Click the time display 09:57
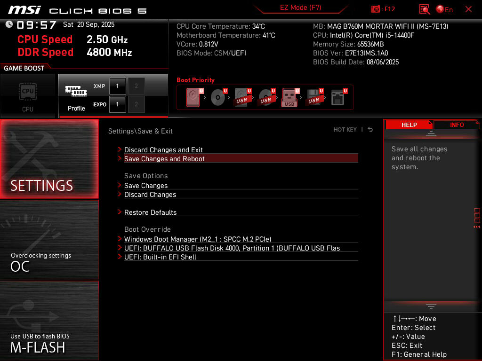 [x=36, y=25]
